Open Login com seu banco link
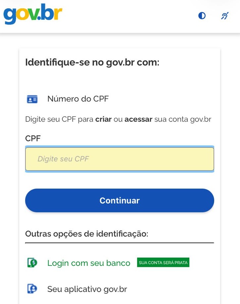 (x=89, y=263)
